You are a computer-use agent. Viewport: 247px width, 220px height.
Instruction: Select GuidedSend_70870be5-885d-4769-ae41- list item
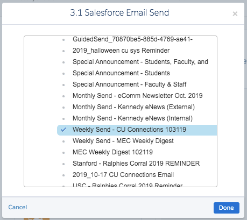(x=132, y=39)
